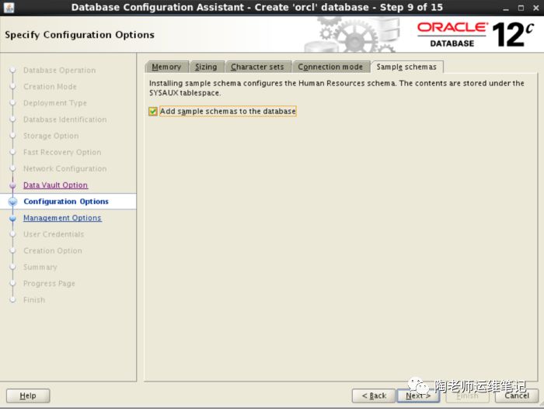The height and width of the screenshot is (411, 544).
Task: Open the Data Vault Option link
Action: click(55, 185)
